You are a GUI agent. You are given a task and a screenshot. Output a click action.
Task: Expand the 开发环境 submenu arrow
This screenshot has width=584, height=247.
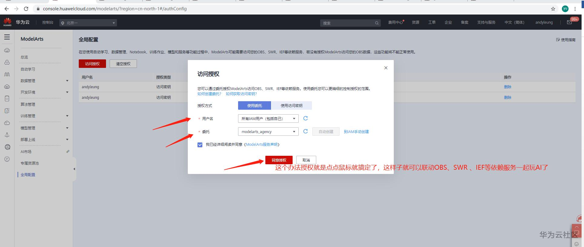(67, 92)
